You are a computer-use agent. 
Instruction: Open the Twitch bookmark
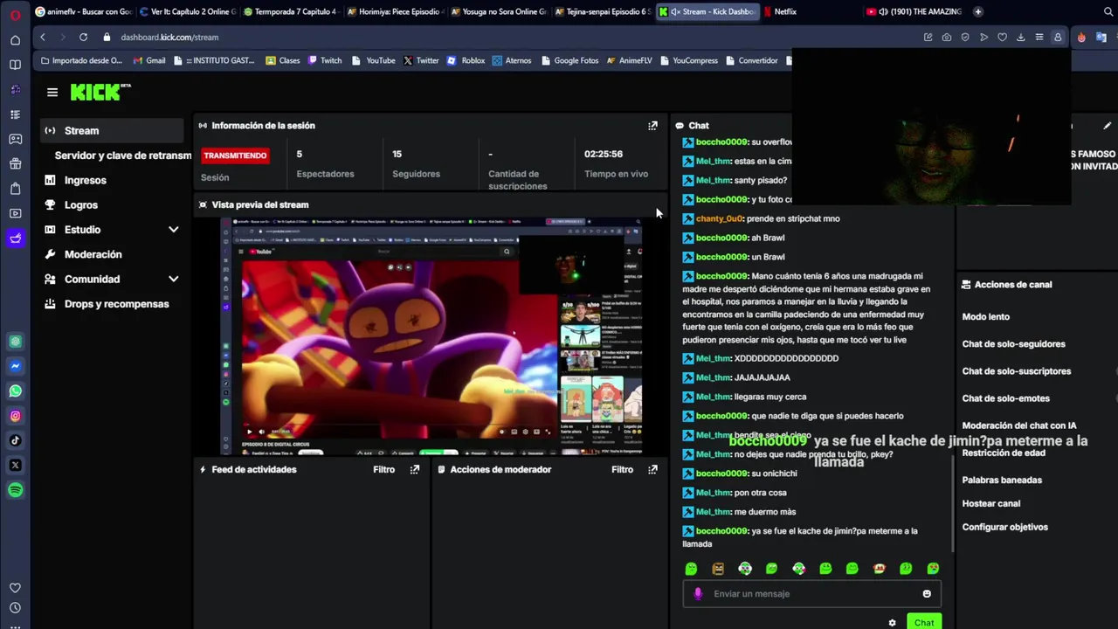coord(324,61)
